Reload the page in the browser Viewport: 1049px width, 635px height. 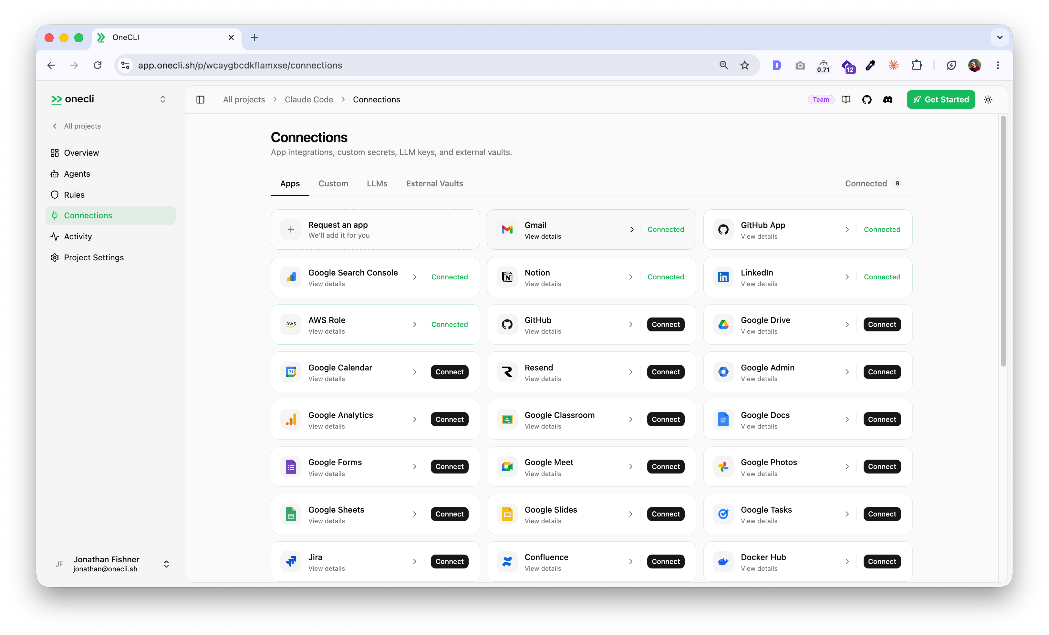tap(98, 65)
